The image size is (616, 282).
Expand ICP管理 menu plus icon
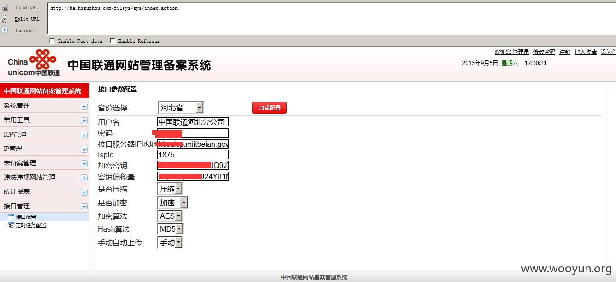(84, 135)
